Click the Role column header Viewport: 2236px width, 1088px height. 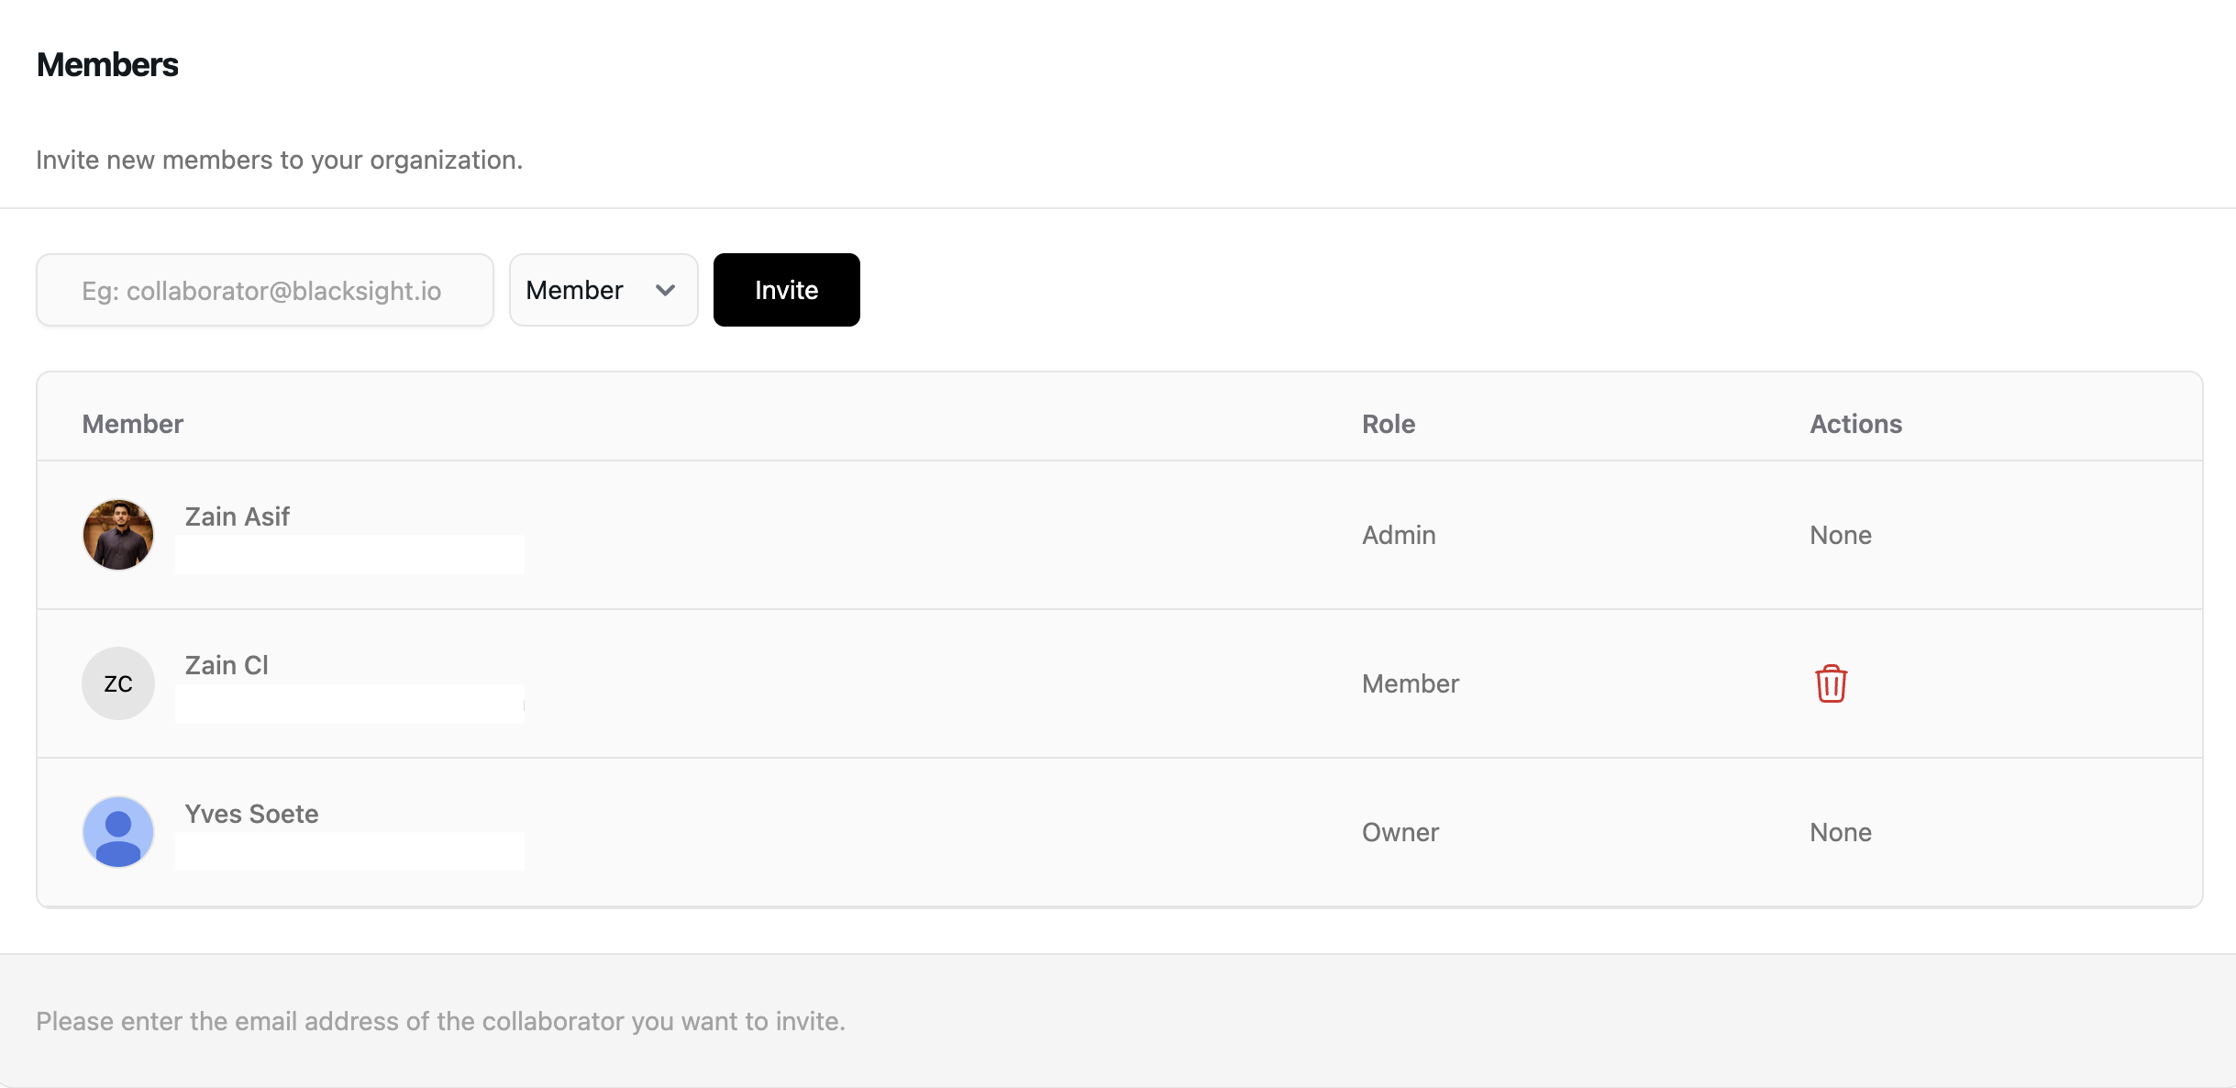click(x=1389, y=424)
